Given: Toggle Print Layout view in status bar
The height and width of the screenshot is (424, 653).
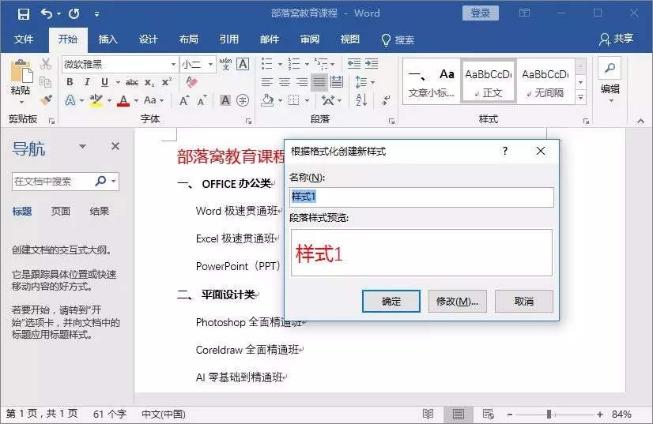Looking at the screenshot, I should [x=458, y=414].
